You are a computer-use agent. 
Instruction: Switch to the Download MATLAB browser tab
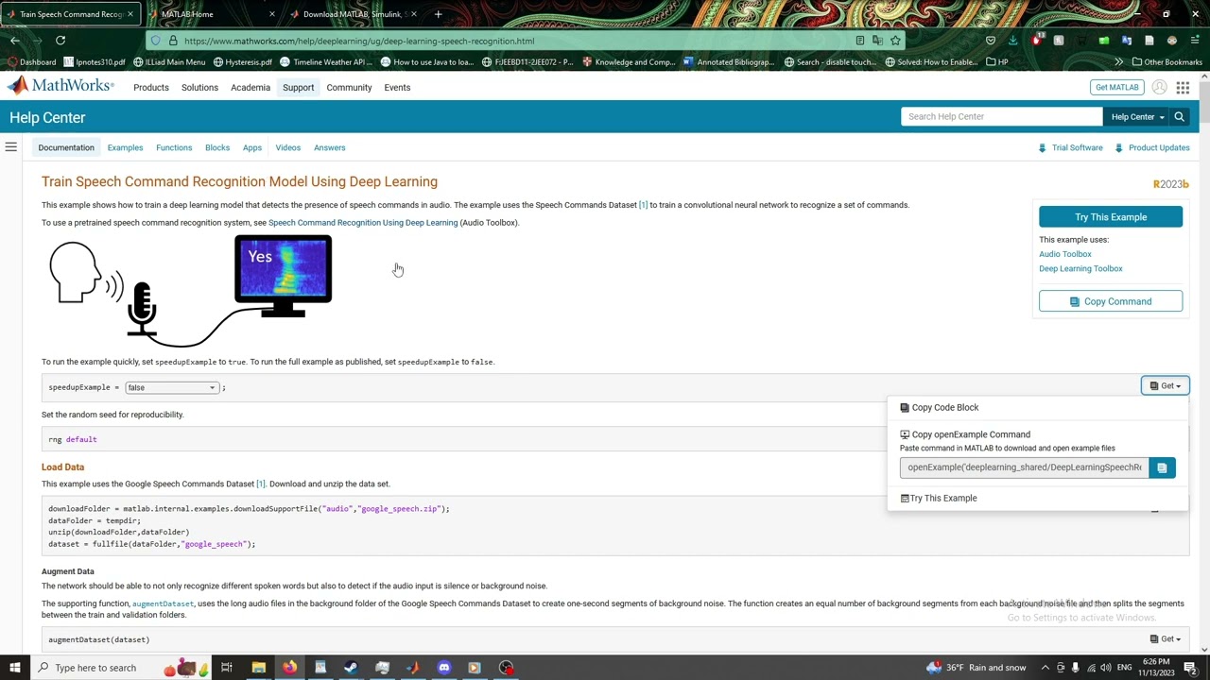[354, 14]
